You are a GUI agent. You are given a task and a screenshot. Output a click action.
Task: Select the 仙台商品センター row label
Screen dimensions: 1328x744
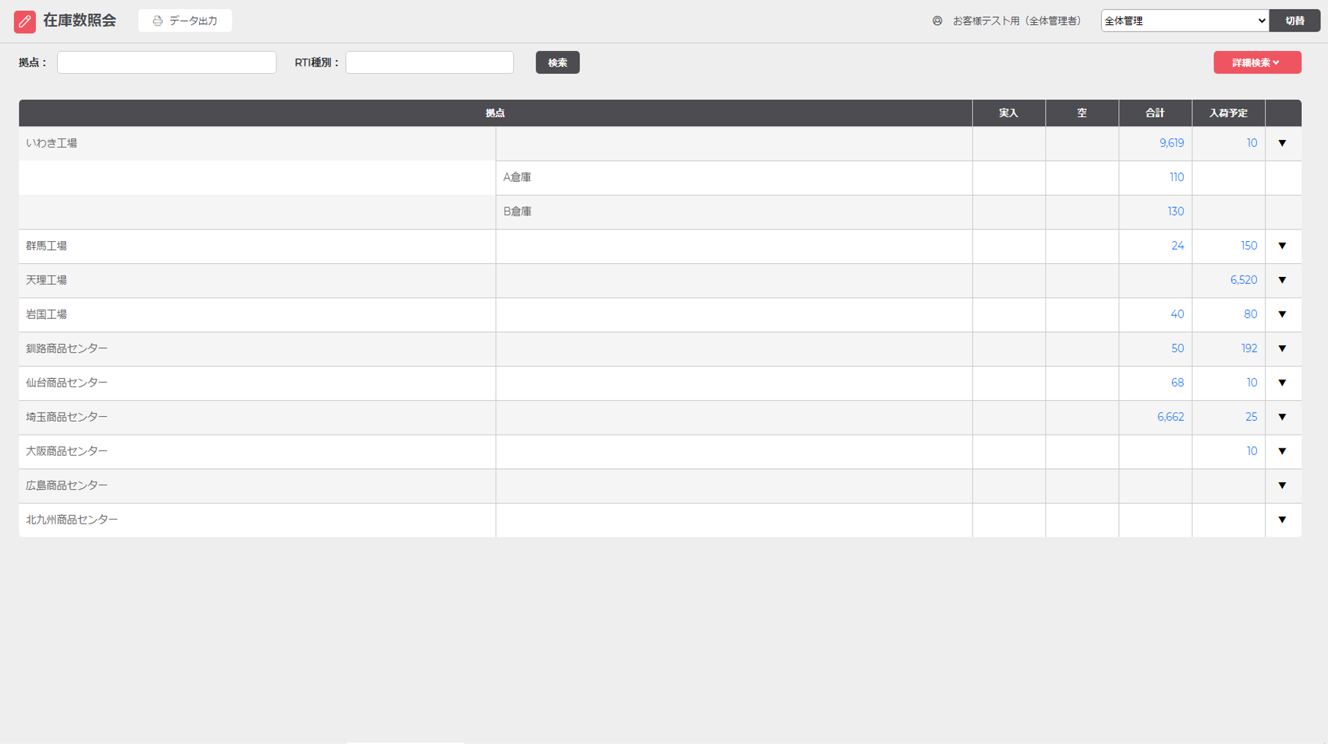(67, 382)
